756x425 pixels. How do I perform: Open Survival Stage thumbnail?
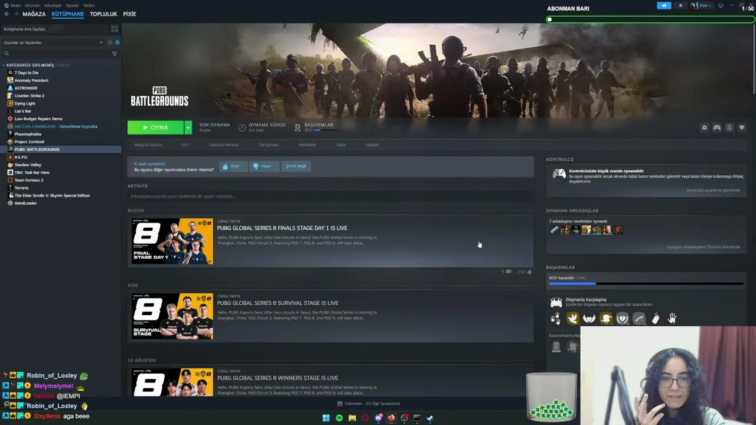tap(172, 316)
